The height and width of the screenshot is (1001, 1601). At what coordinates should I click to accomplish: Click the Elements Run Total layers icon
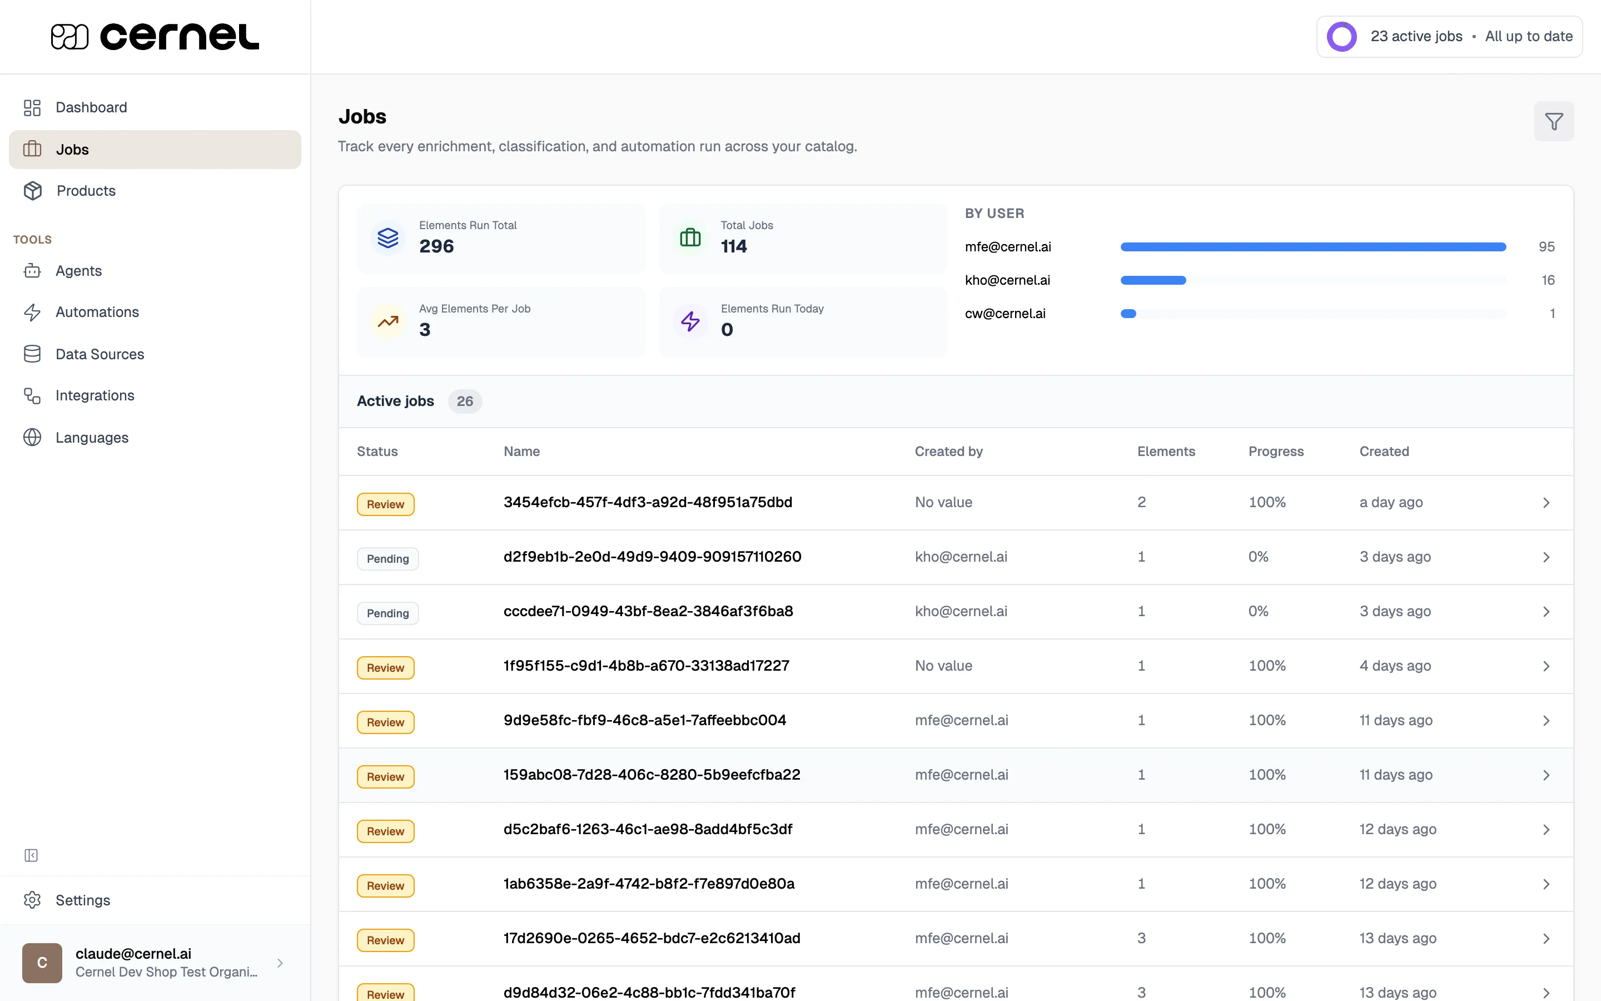point(387,237)
